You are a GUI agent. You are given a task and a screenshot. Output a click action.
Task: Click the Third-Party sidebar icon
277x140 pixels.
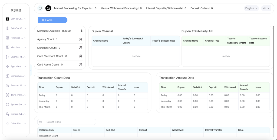point(7,95)
